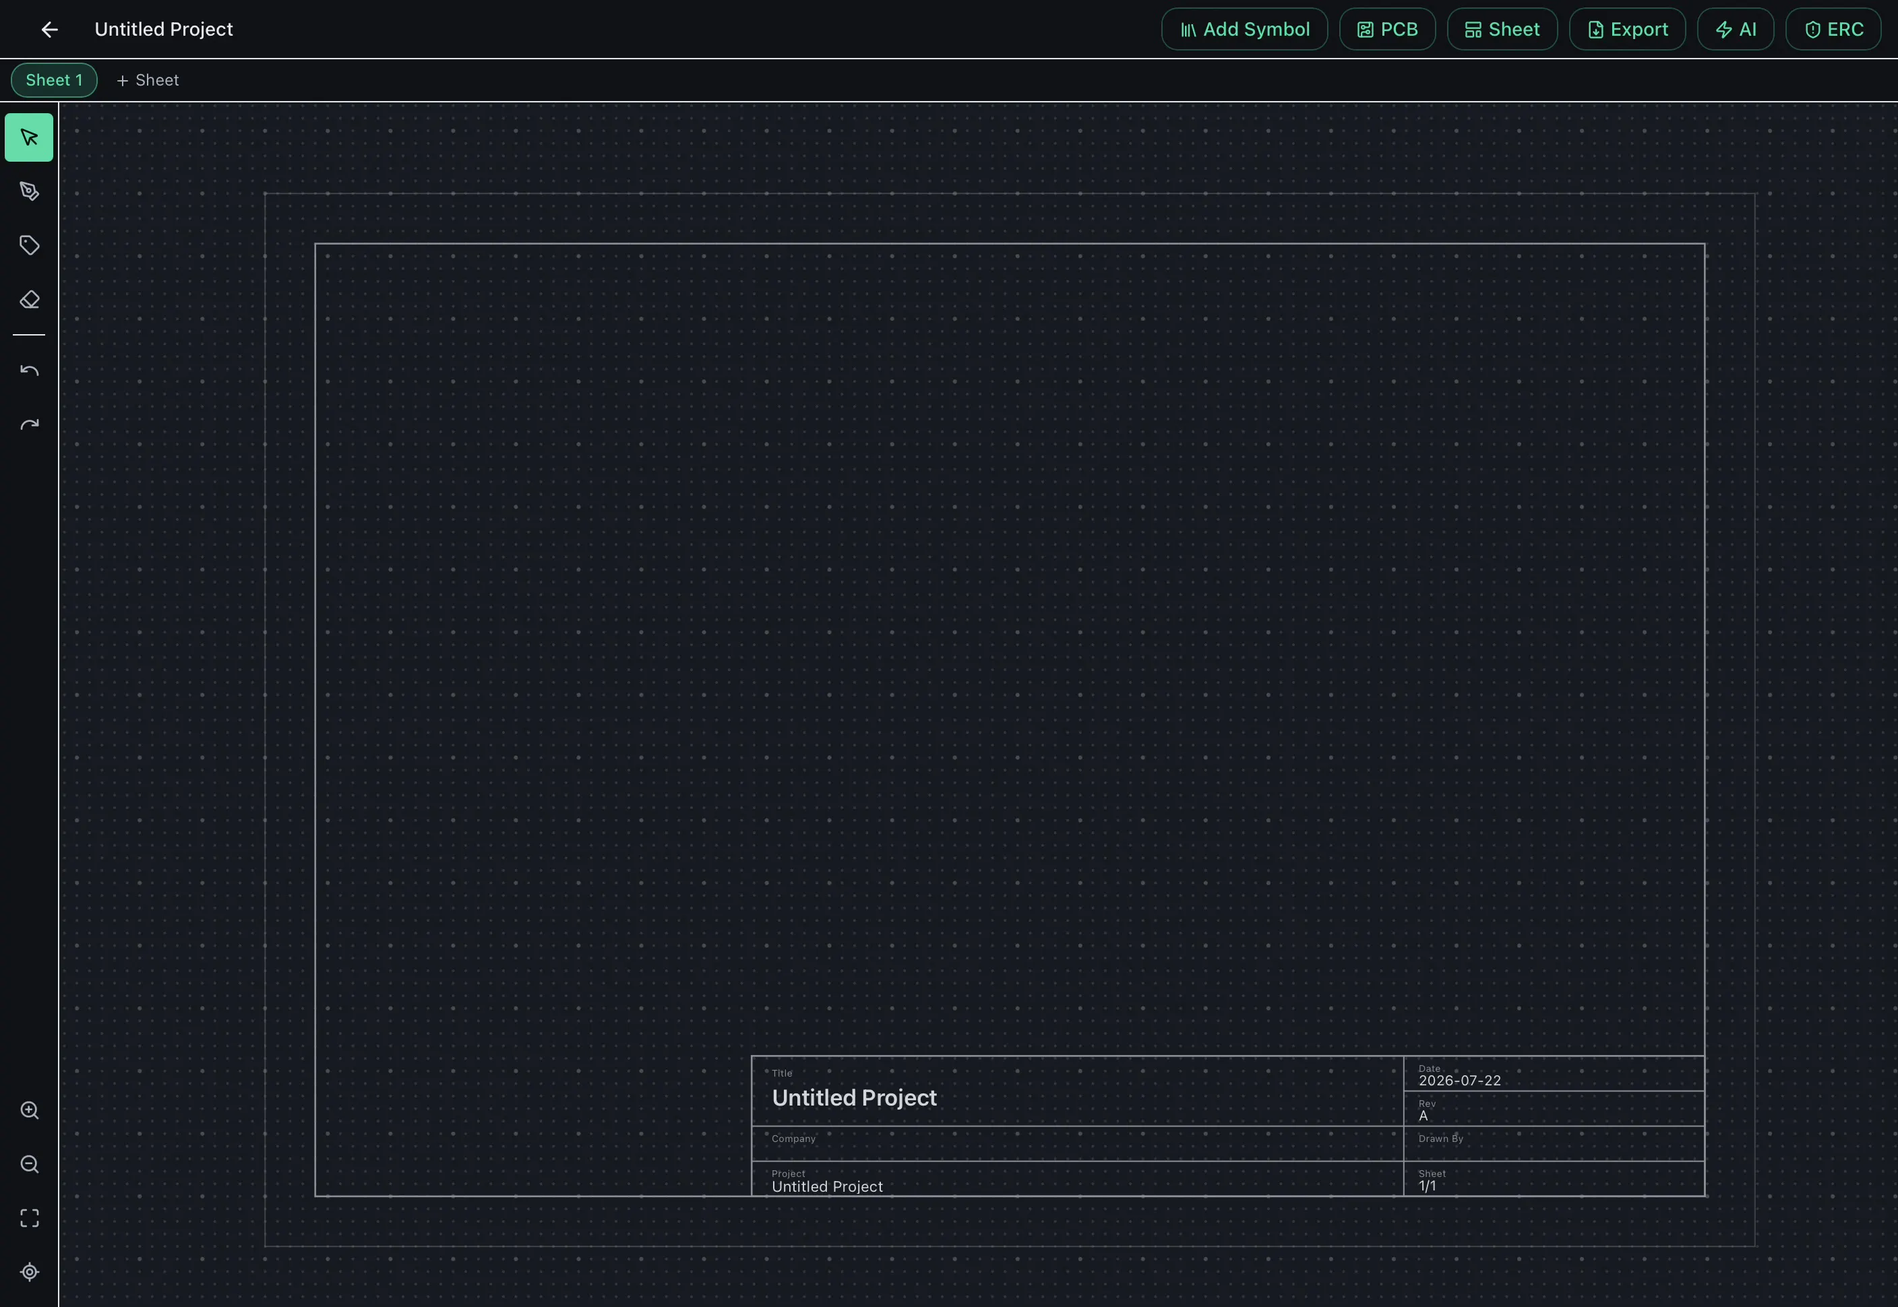Recenter the view with the crosshair icon
The width and height of the screenshot is (1898, 1307).
click(30, 1273)
